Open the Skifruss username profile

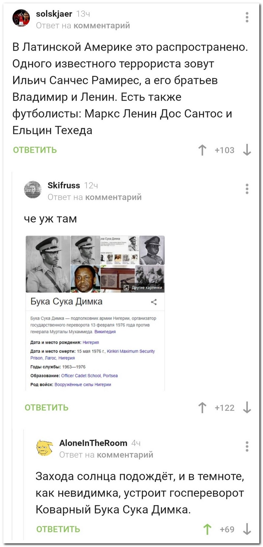64,185
